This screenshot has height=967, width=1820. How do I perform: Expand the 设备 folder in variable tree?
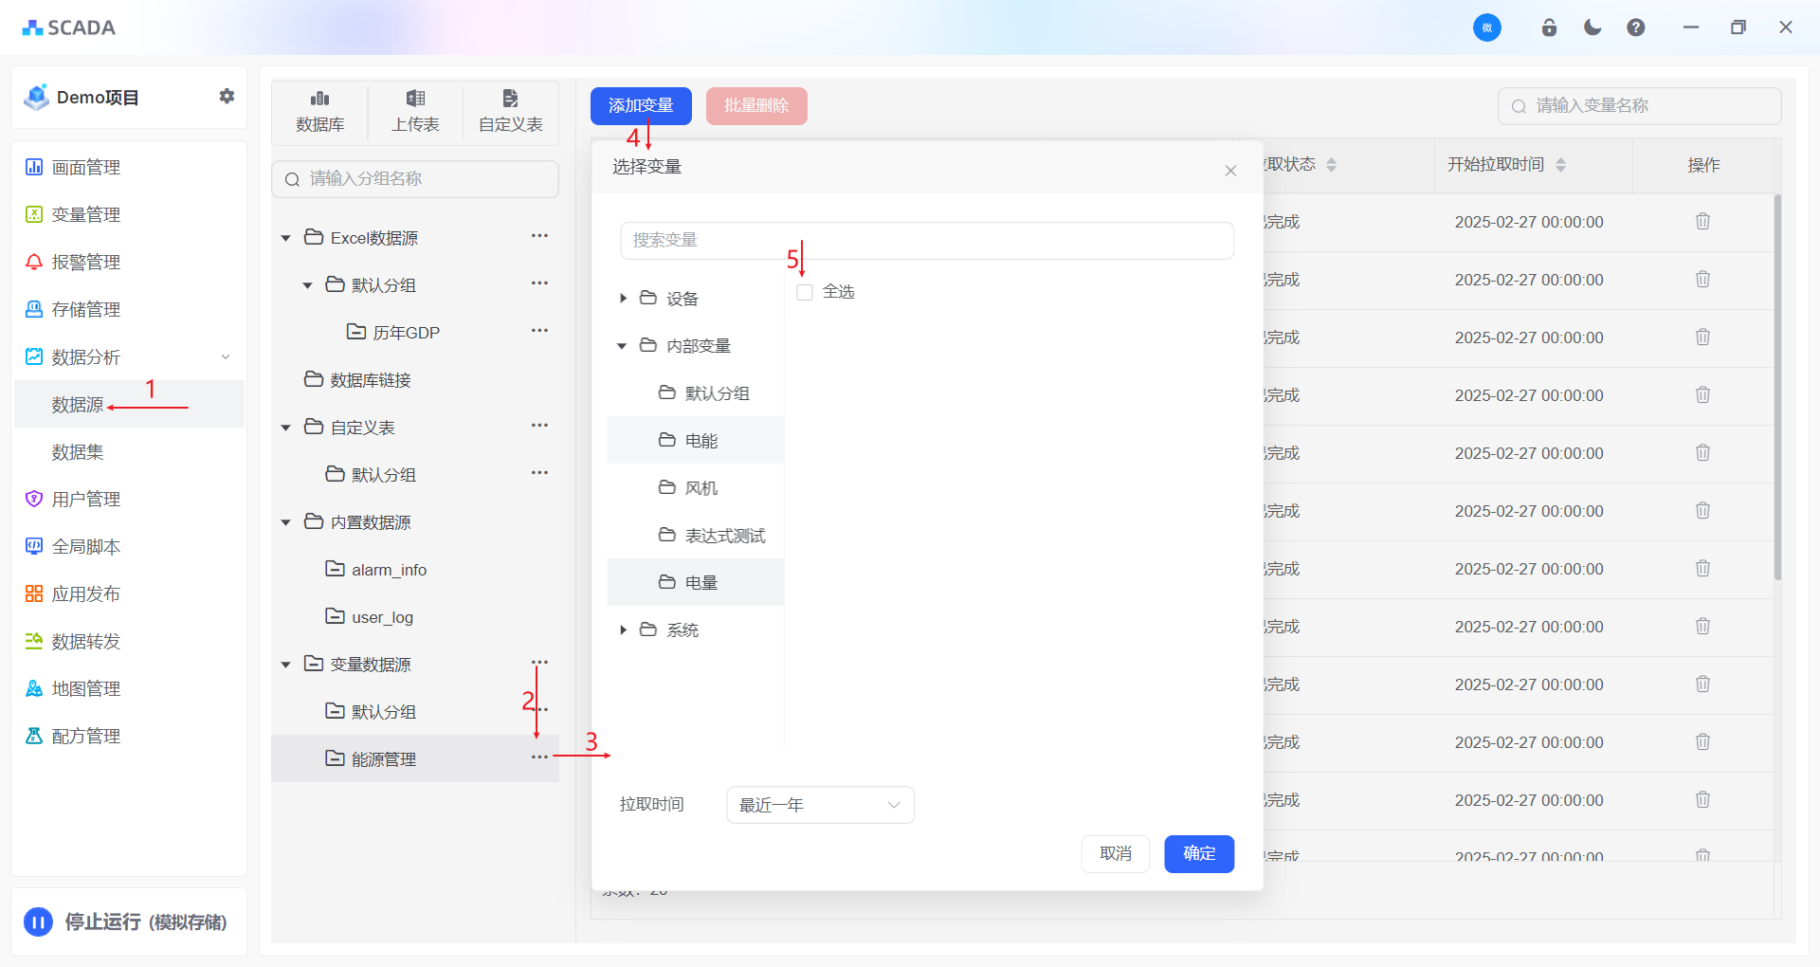[623, 299]
